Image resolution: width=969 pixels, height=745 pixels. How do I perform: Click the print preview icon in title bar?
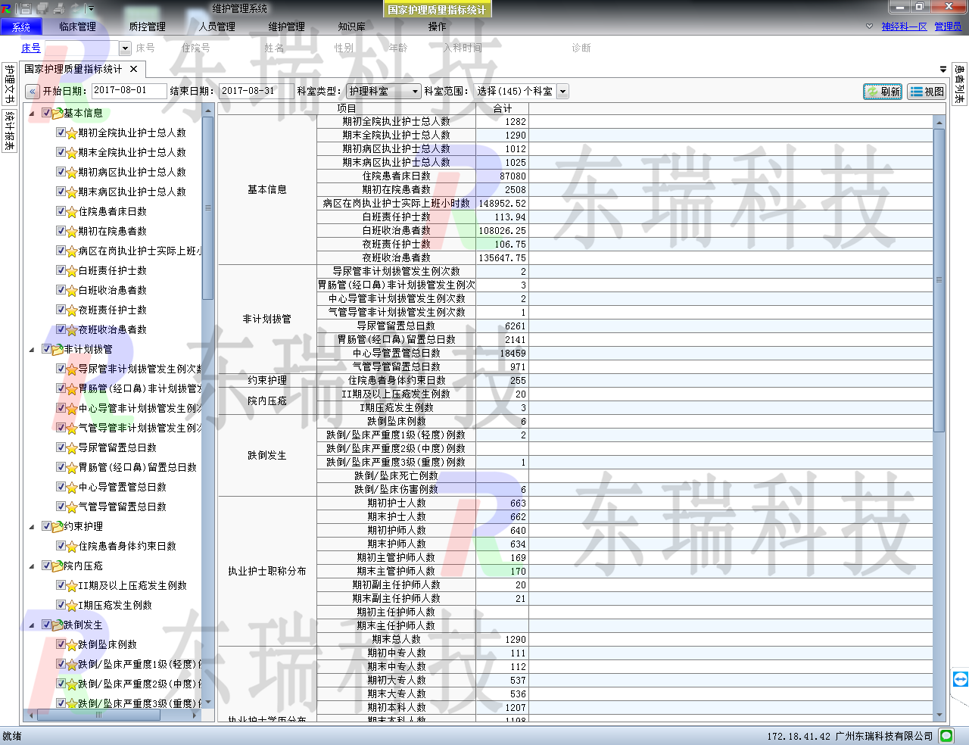42,8
